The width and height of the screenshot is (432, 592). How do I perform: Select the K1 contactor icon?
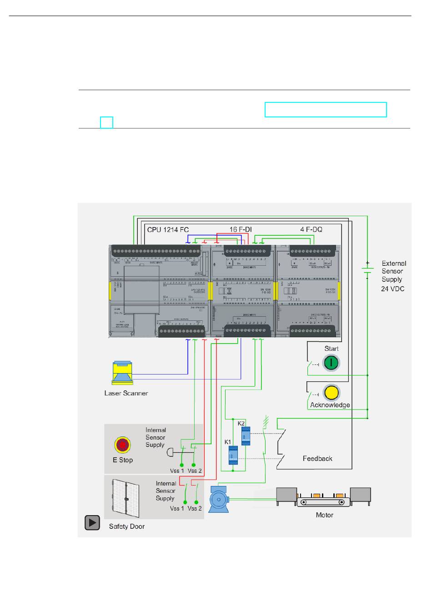tap(233, 455)
